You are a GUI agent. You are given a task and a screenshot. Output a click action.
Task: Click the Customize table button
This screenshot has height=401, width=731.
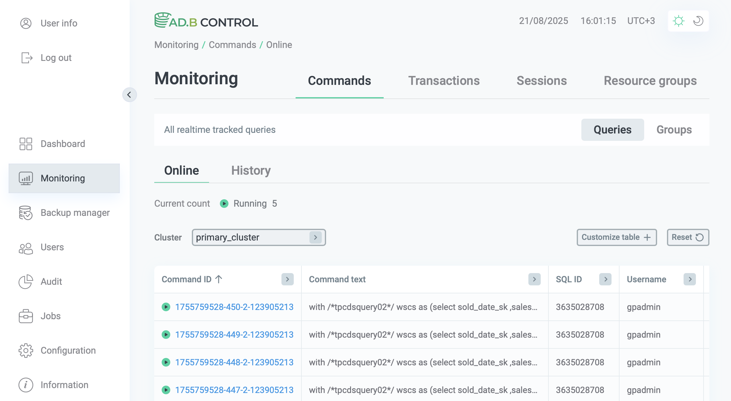coord(616,237)
